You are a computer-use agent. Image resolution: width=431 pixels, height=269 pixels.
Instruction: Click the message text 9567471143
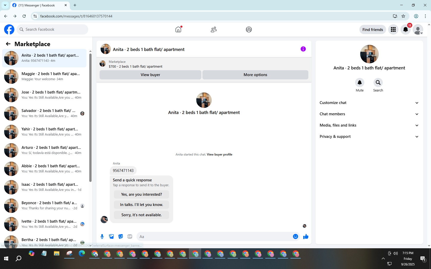123,171
